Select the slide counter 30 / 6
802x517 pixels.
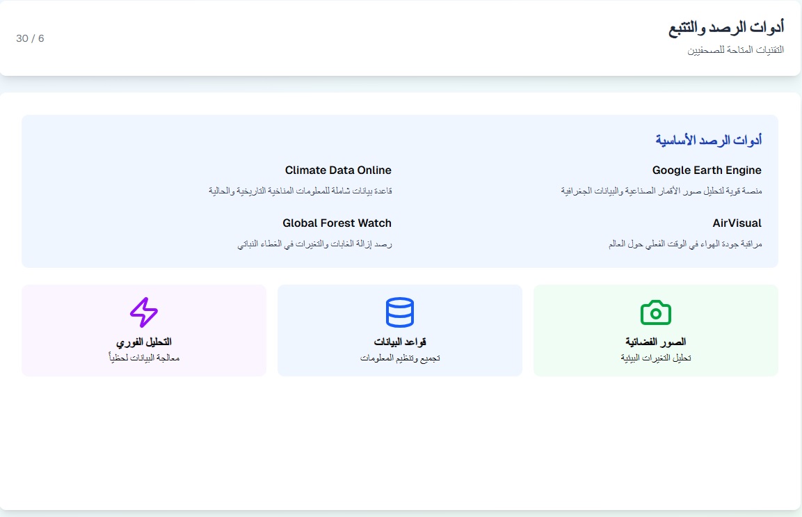pyautogui.click(x=30, y=38)
